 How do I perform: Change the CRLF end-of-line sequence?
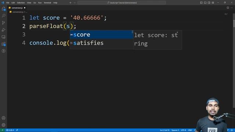coord(190,130)
